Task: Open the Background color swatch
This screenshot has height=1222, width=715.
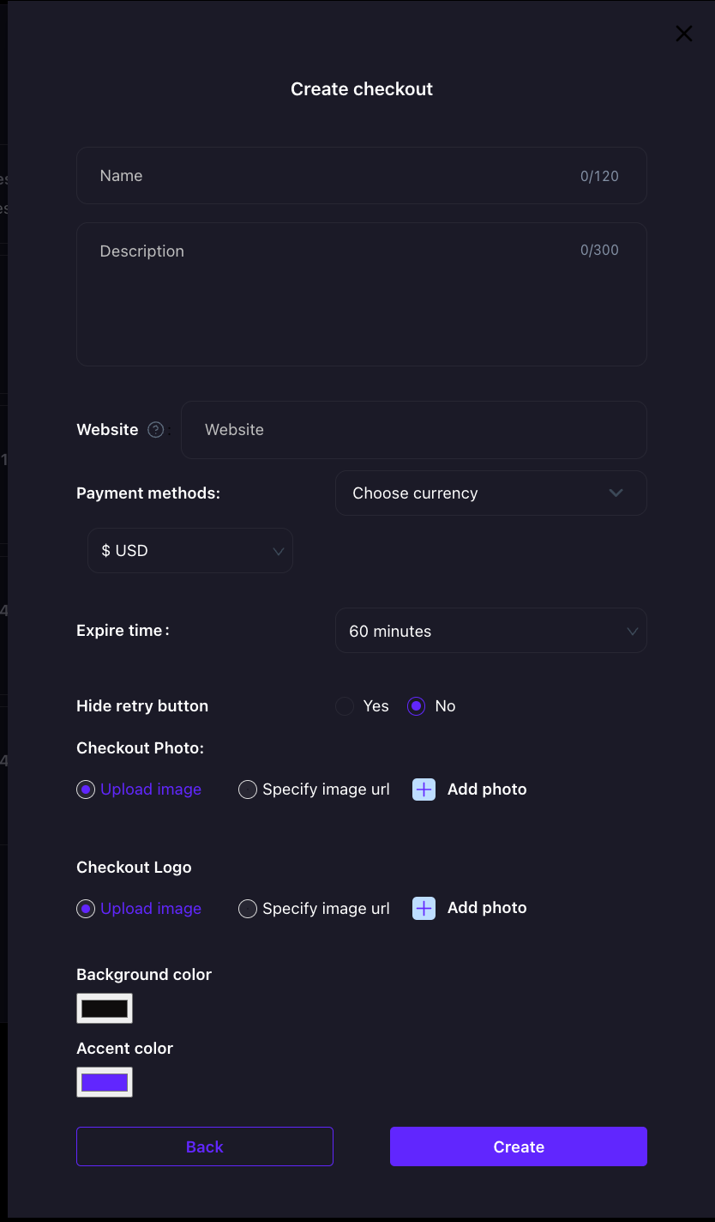Action: 105,1008
